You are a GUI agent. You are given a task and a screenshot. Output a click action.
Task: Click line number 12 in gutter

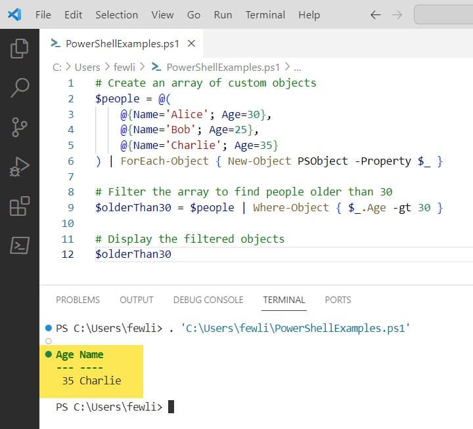(x=68, y=255)
